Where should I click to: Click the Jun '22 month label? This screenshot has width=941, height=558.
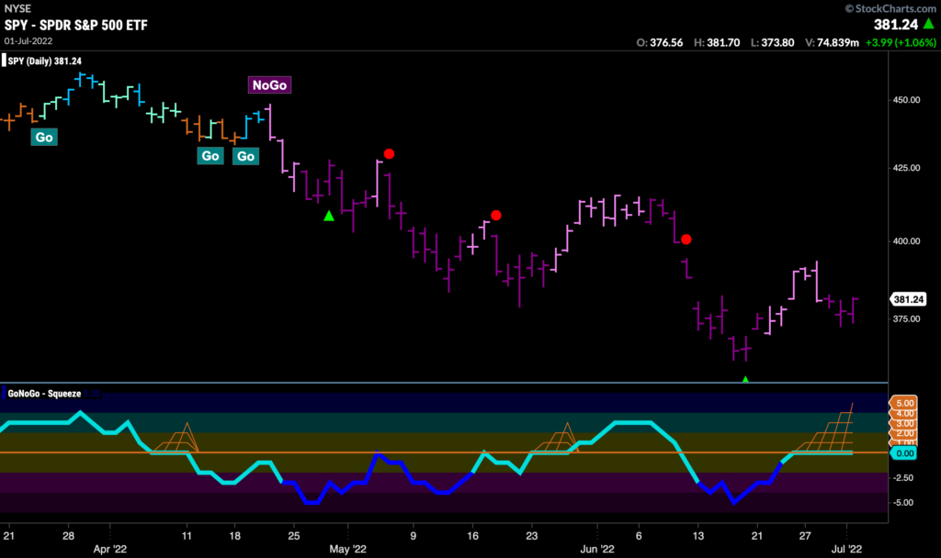coord(597,549)
